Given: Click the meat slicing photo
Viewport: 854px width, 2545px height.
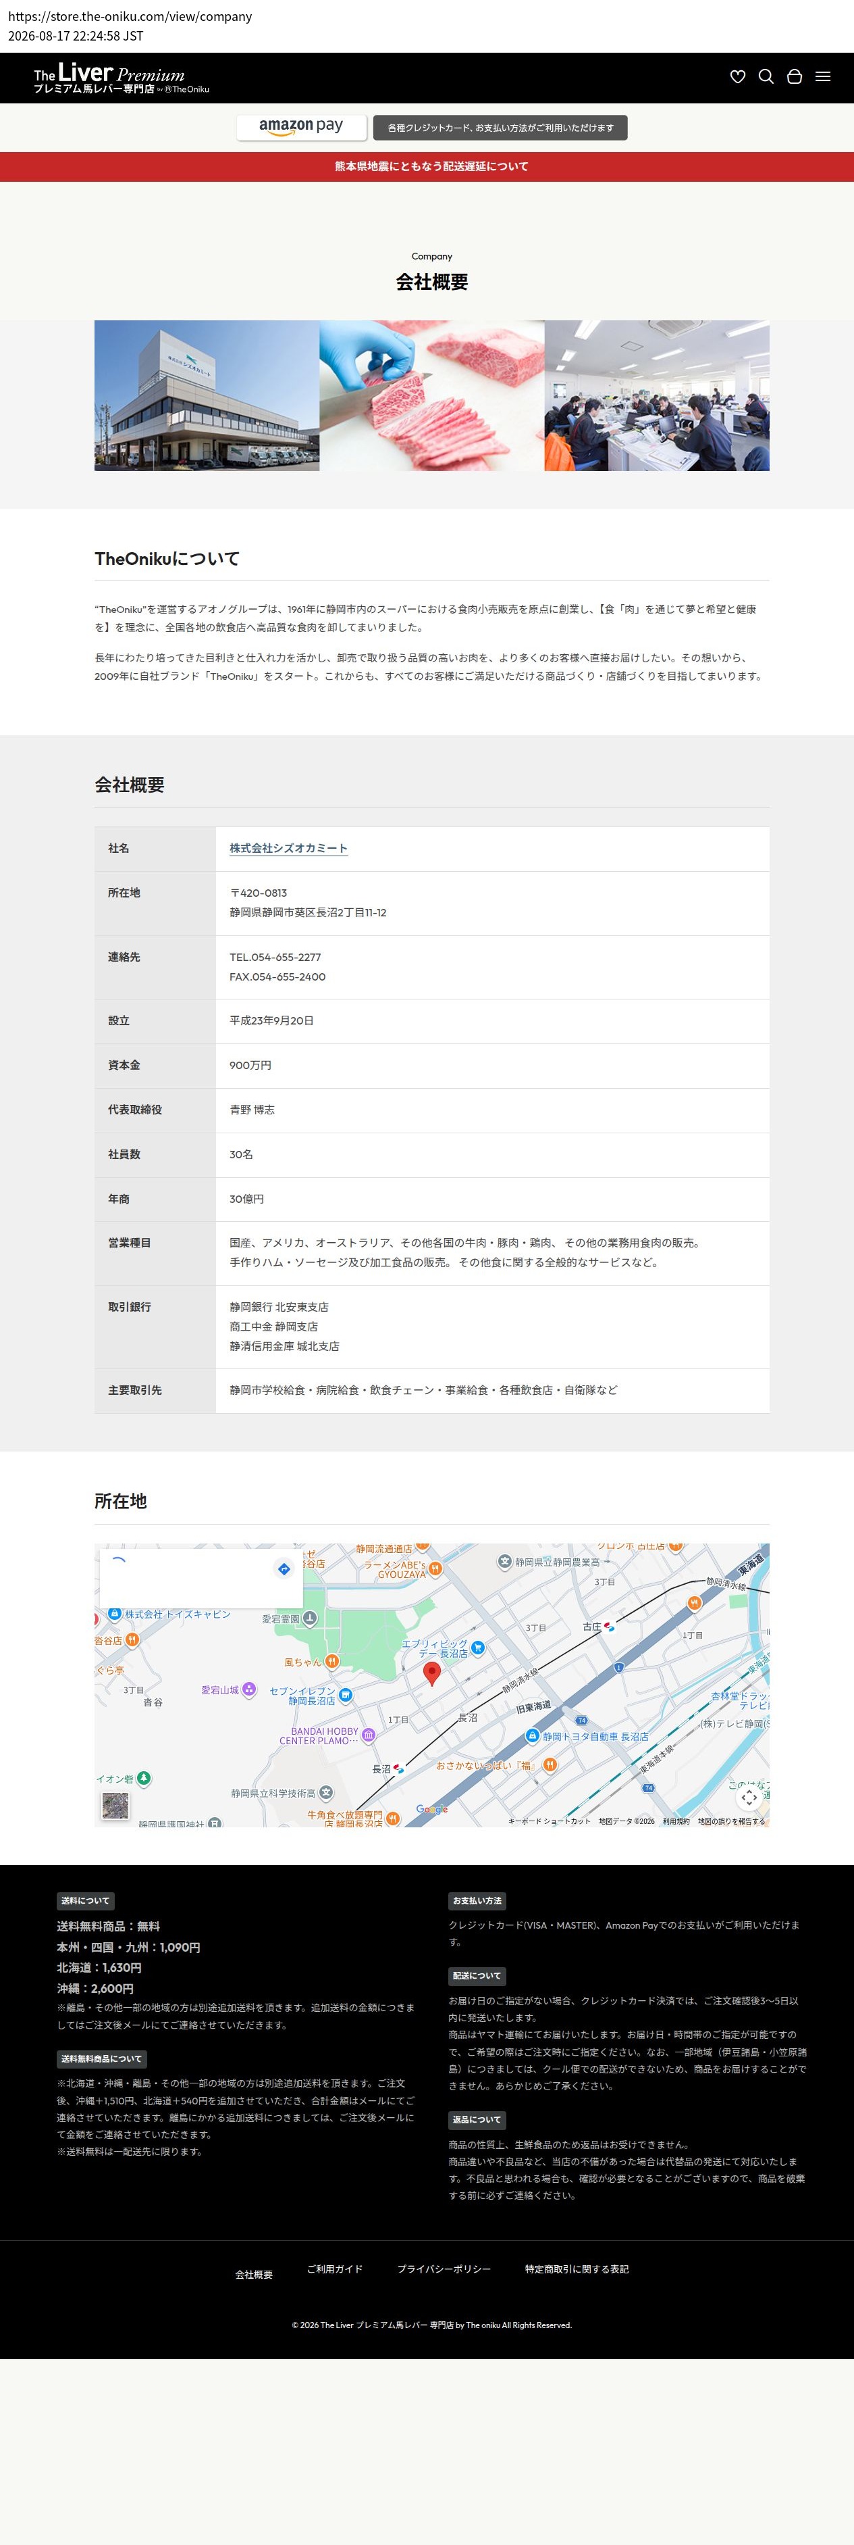Looking at the screenshot, I should point(431,395).
